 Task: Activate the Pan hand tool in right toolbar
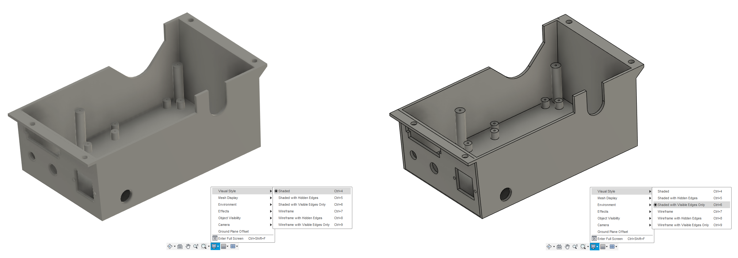click(x=567, y=247)
